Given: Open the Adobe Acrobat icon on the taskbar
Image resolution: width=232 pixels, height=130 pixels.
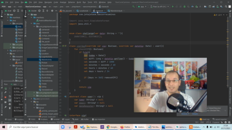Looking at the screenshot, I should click(x=76, y=127).
